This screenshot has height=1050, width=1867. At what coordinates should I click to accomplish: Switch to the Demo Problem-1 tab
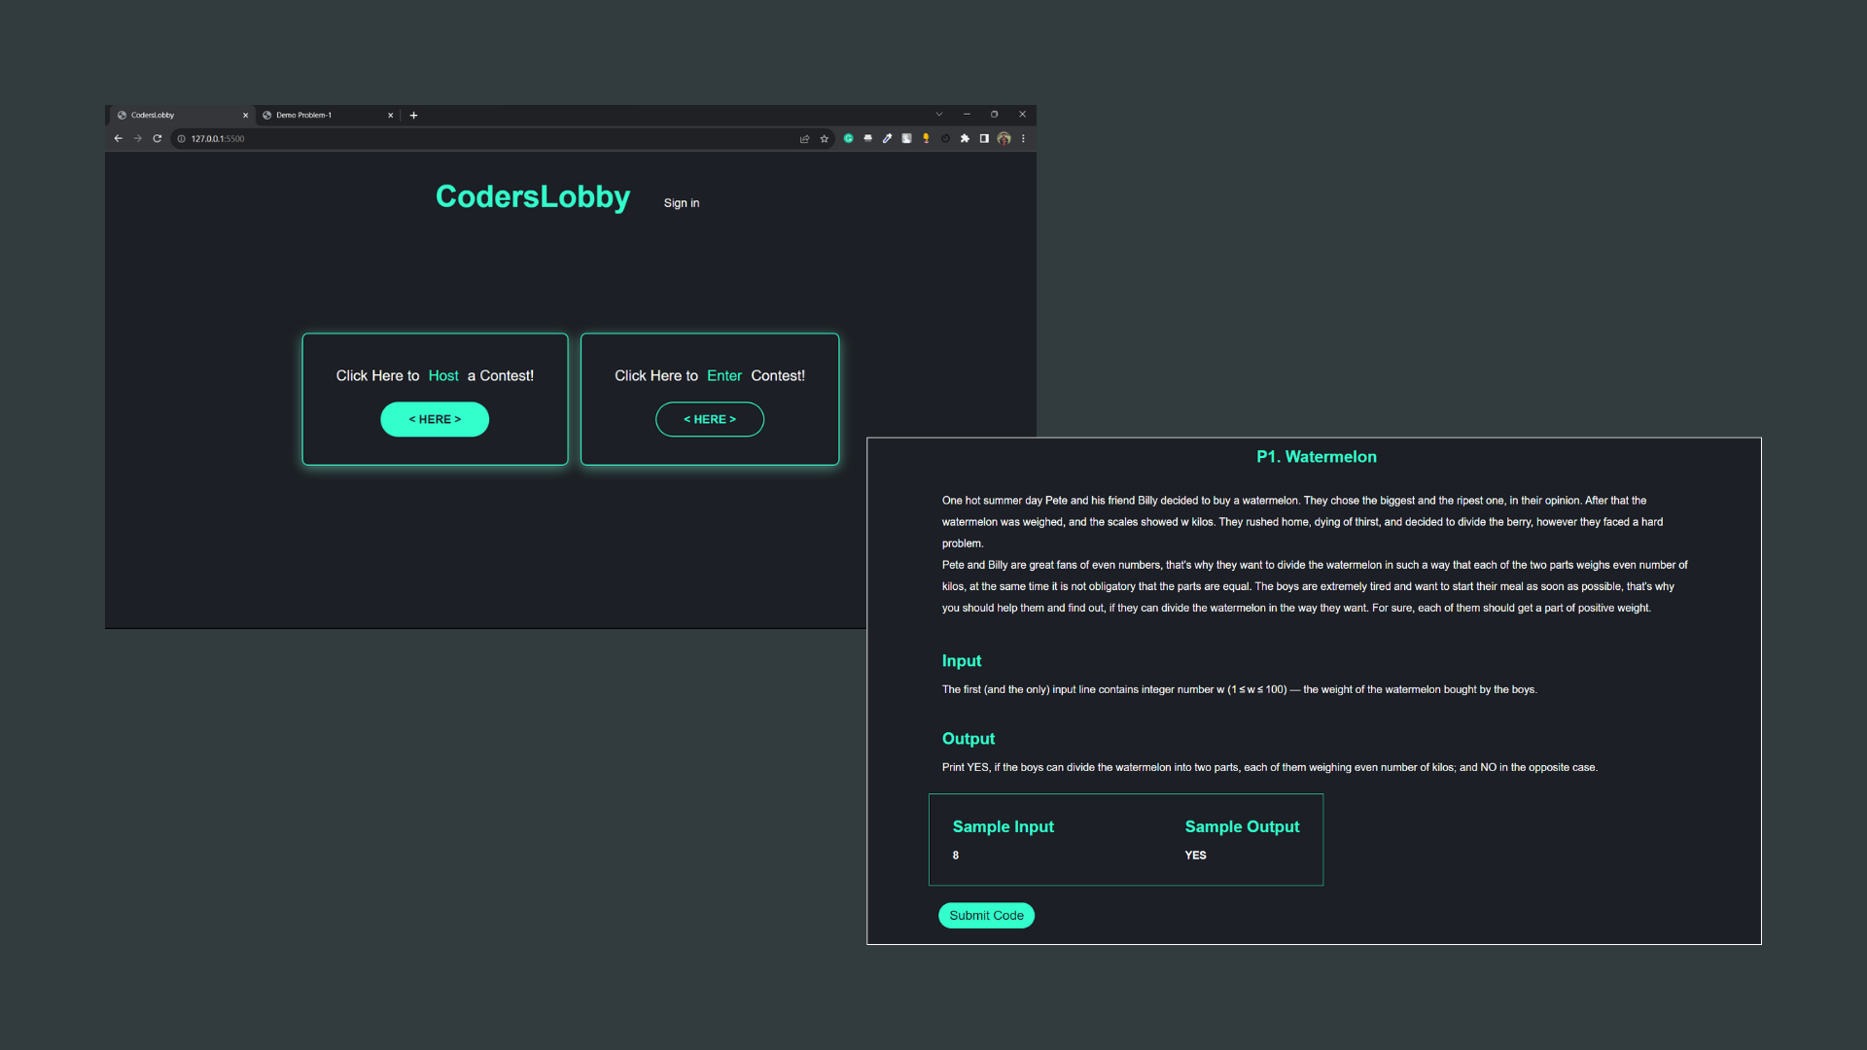[x=328, y=115]
